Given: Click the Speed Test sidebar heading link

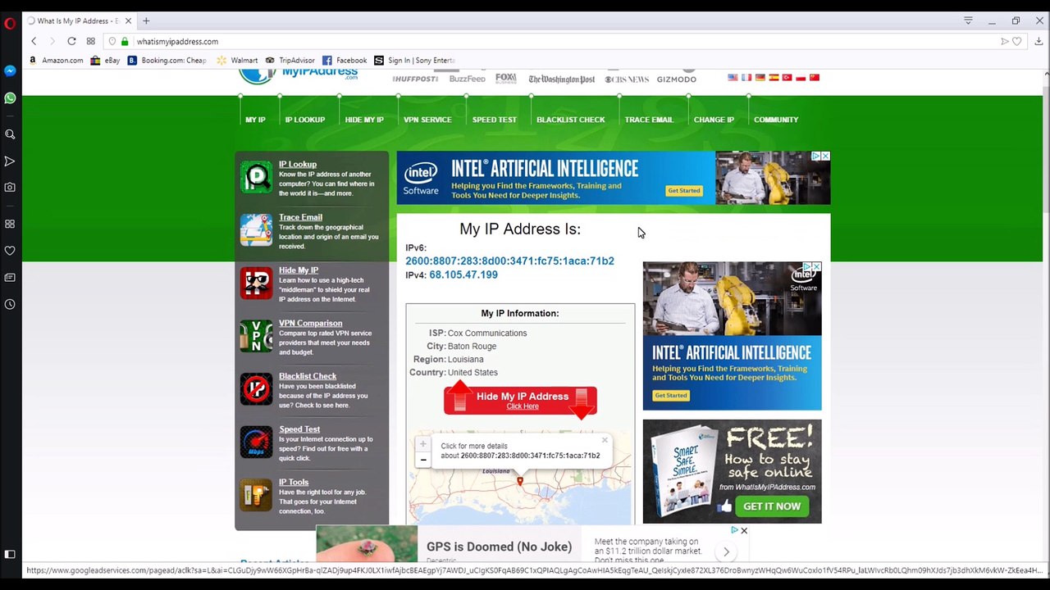Looking at the screenshot, I should point(299,429).
